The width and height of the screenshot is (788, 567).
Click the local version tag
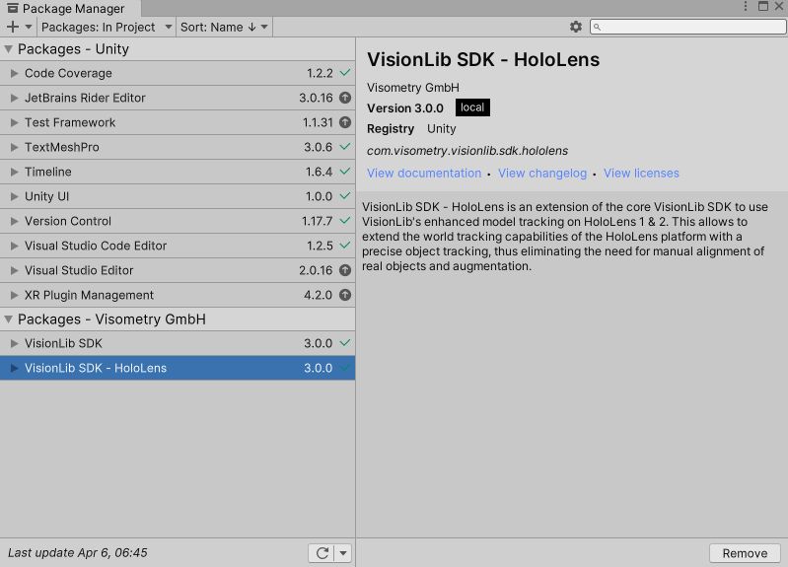(x=472, y=107)
